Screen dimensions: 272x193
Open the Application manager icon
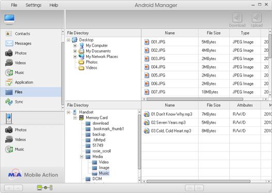9,82
